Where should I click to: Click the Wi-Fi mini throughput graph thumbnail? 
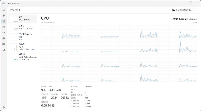point(14,47)
